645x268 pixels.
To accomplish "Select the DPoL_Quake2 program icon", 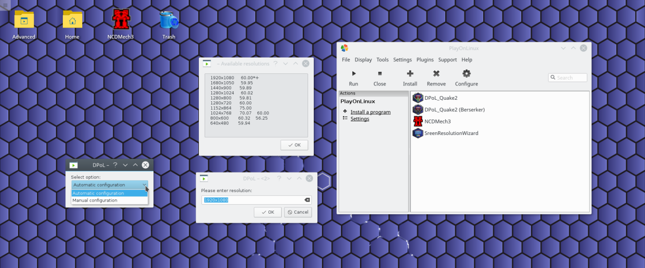I will tap(418, 98).
